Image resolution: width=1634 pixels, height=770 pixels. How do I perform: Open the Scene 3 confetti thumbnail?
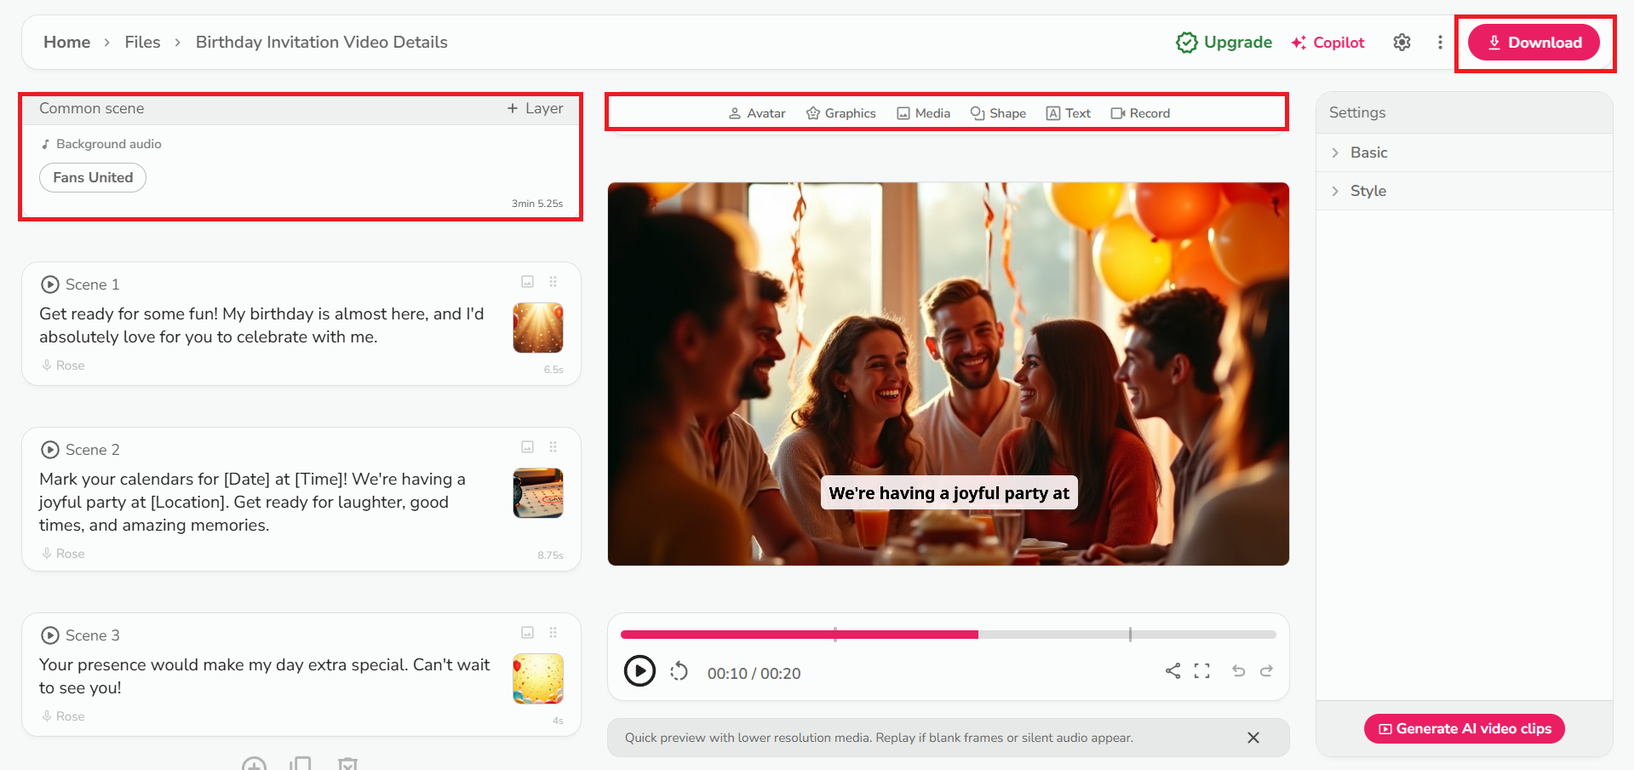(x=538, y=679)
